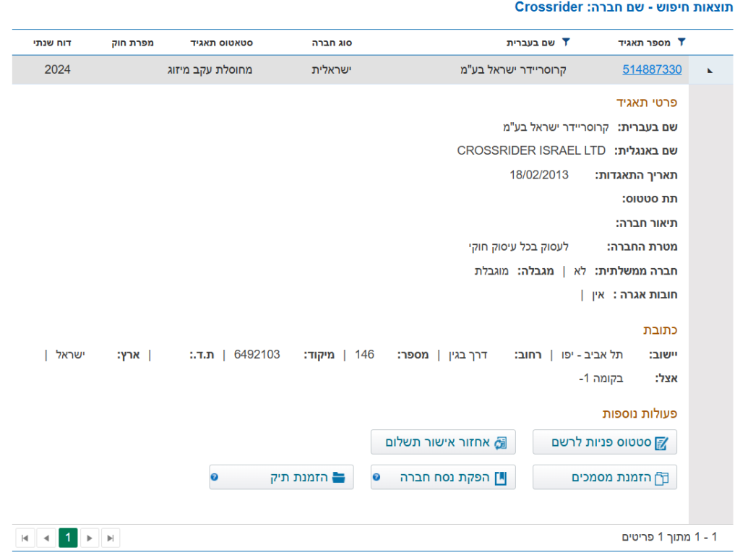Image resolution: width=740 pixels, height=555 pixels.
Task: Jump to the last results page
Action: [110, 538]
